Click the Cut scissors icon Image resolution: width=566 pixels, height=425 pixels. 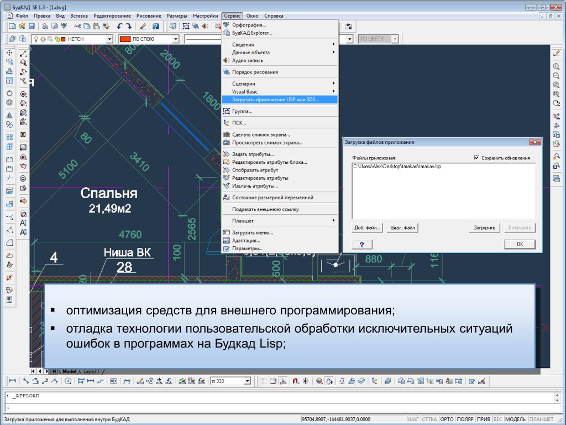click(77, 26)
